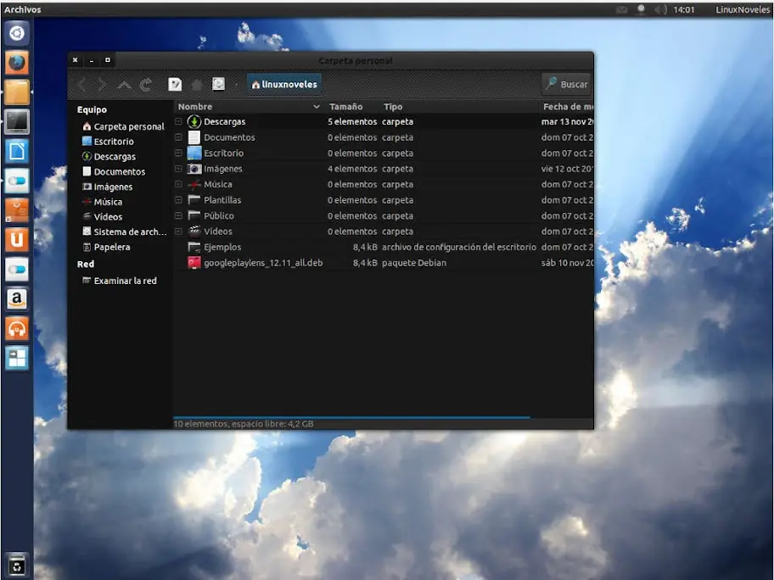Expand the Público folder row
Image resolution: width=774 pixels, height=580 pixels.
179,215
